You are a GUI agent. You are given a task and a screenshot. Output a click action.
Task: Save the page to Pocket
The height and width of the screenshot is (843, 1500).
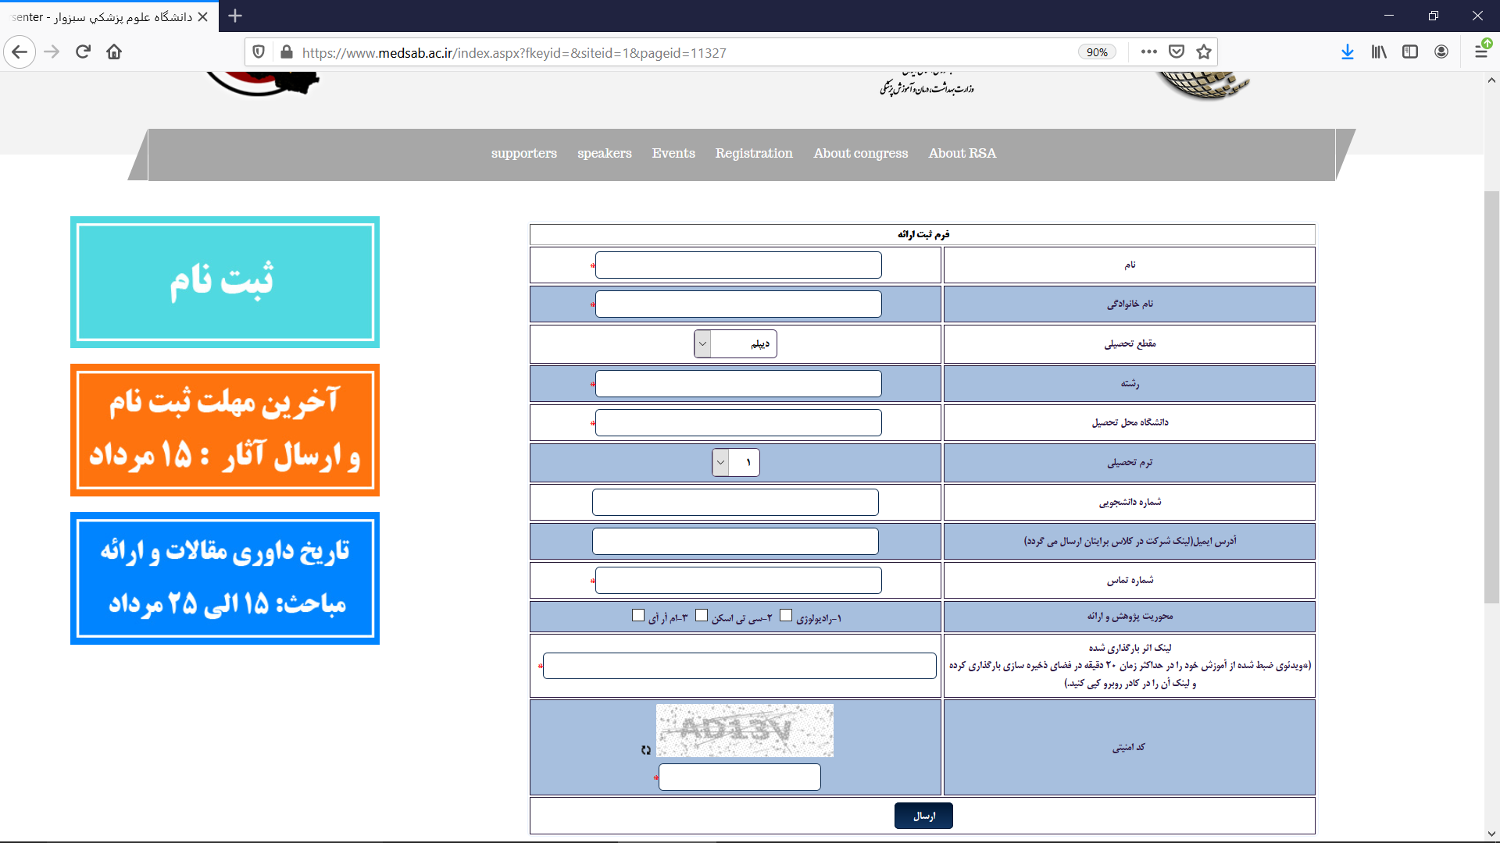pyautogui.click(x=1177, y=52)
